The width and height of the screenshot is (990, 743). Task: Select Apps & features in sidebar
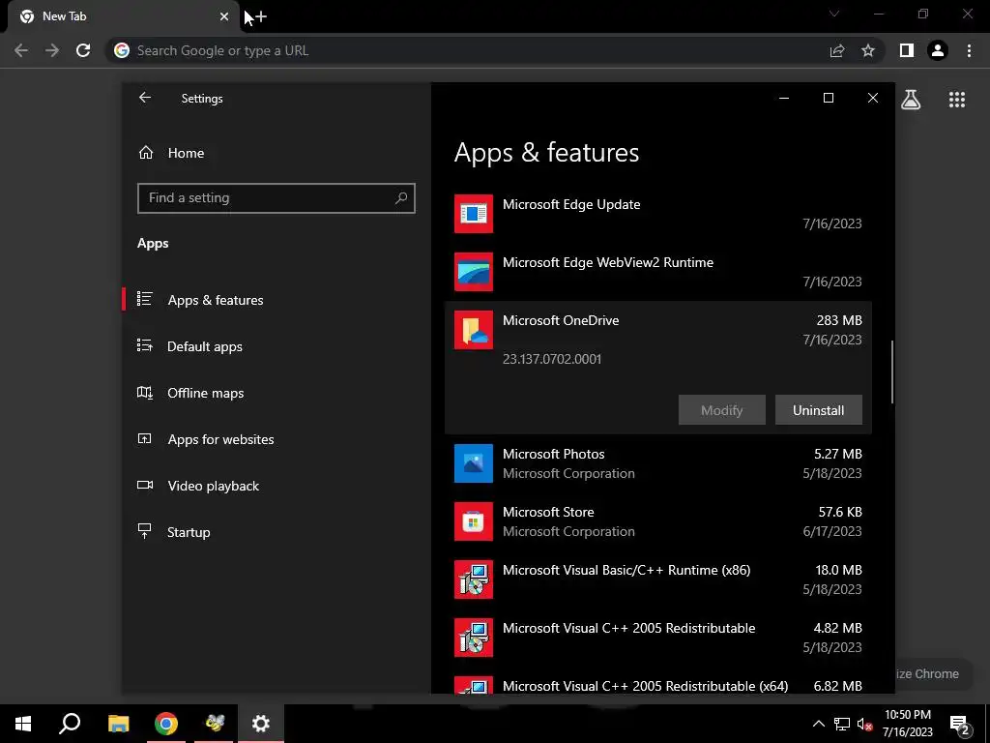(216, 300)
